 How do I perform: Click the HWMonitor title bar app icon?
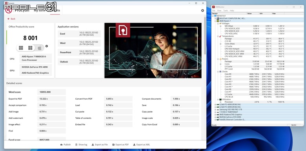pos(213,7)
